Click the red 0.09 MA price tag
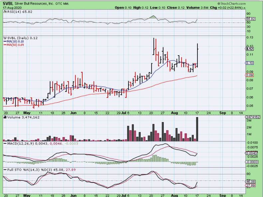 coord(250,75)
